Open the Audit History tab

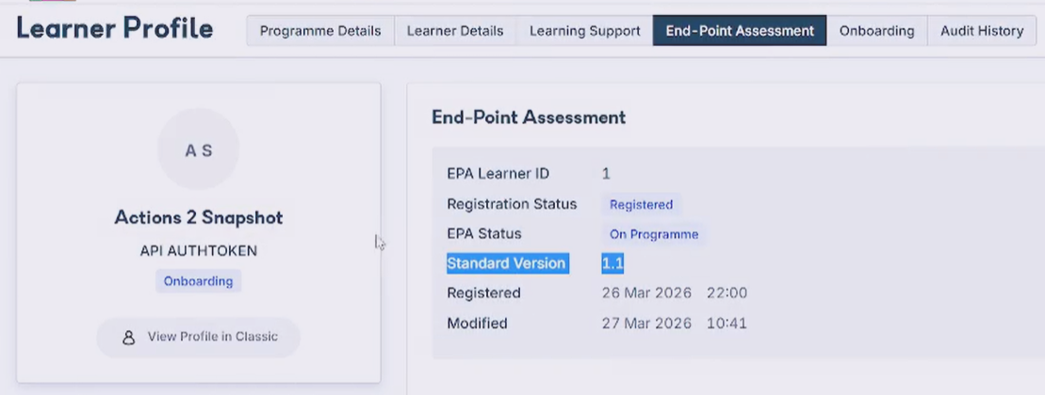pyautogui.click(x=982, y=31)
